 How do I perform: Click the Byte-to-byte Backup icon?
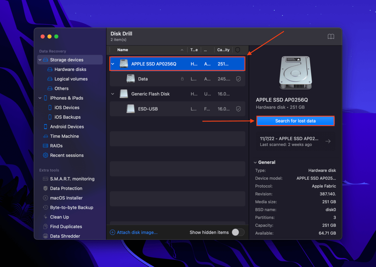45,208
